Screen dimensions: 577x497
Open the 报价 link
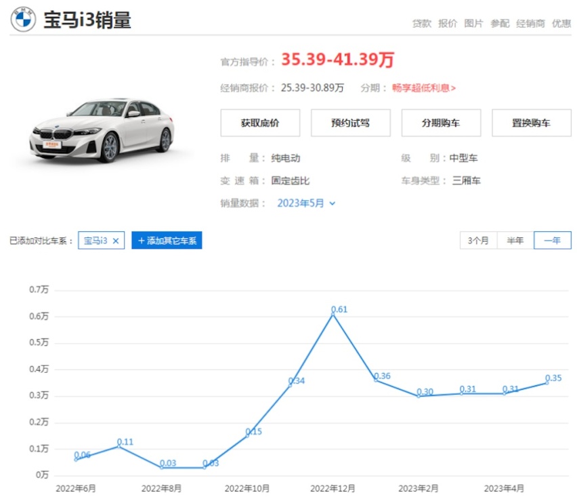[448, 24]
